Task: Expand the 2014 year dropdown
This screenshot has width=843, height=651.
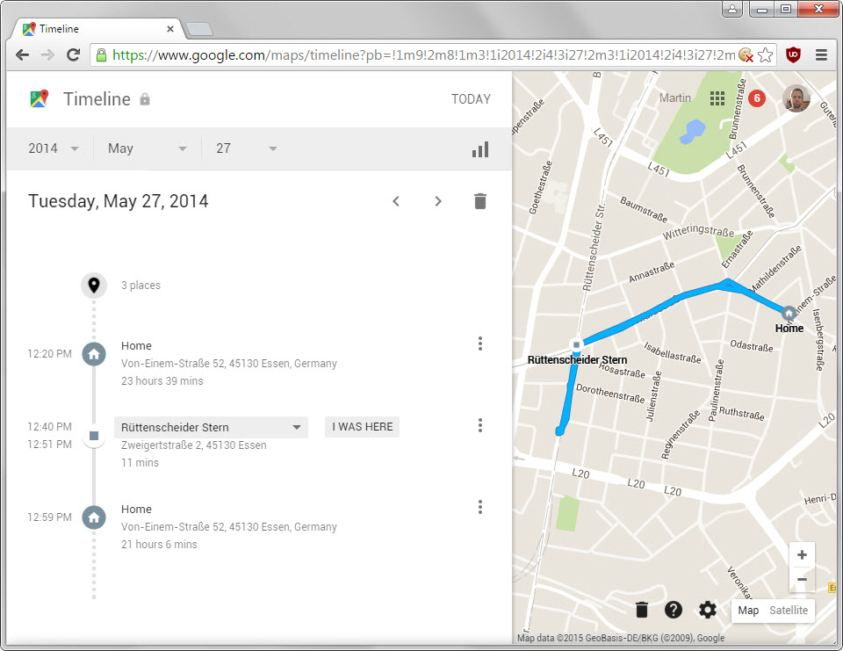Action: (x=54, y=148)
